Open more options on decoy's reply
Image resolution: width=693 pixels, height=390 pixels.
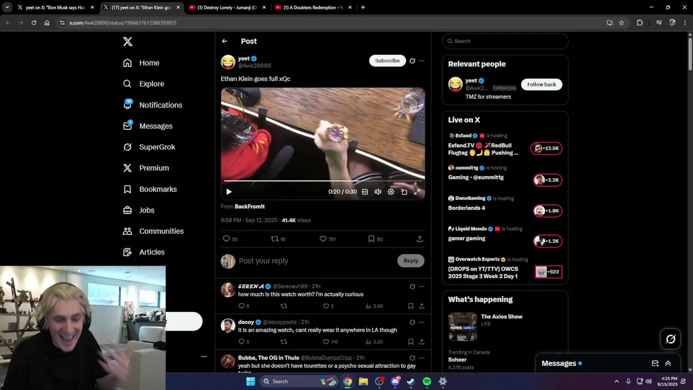422,322
